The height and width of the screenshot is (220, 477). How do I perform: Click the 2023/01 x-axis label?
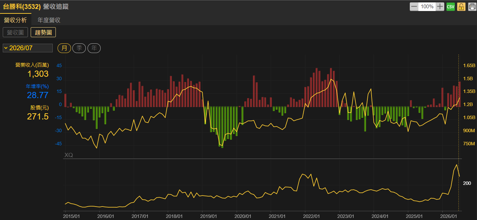pos(346,216)
